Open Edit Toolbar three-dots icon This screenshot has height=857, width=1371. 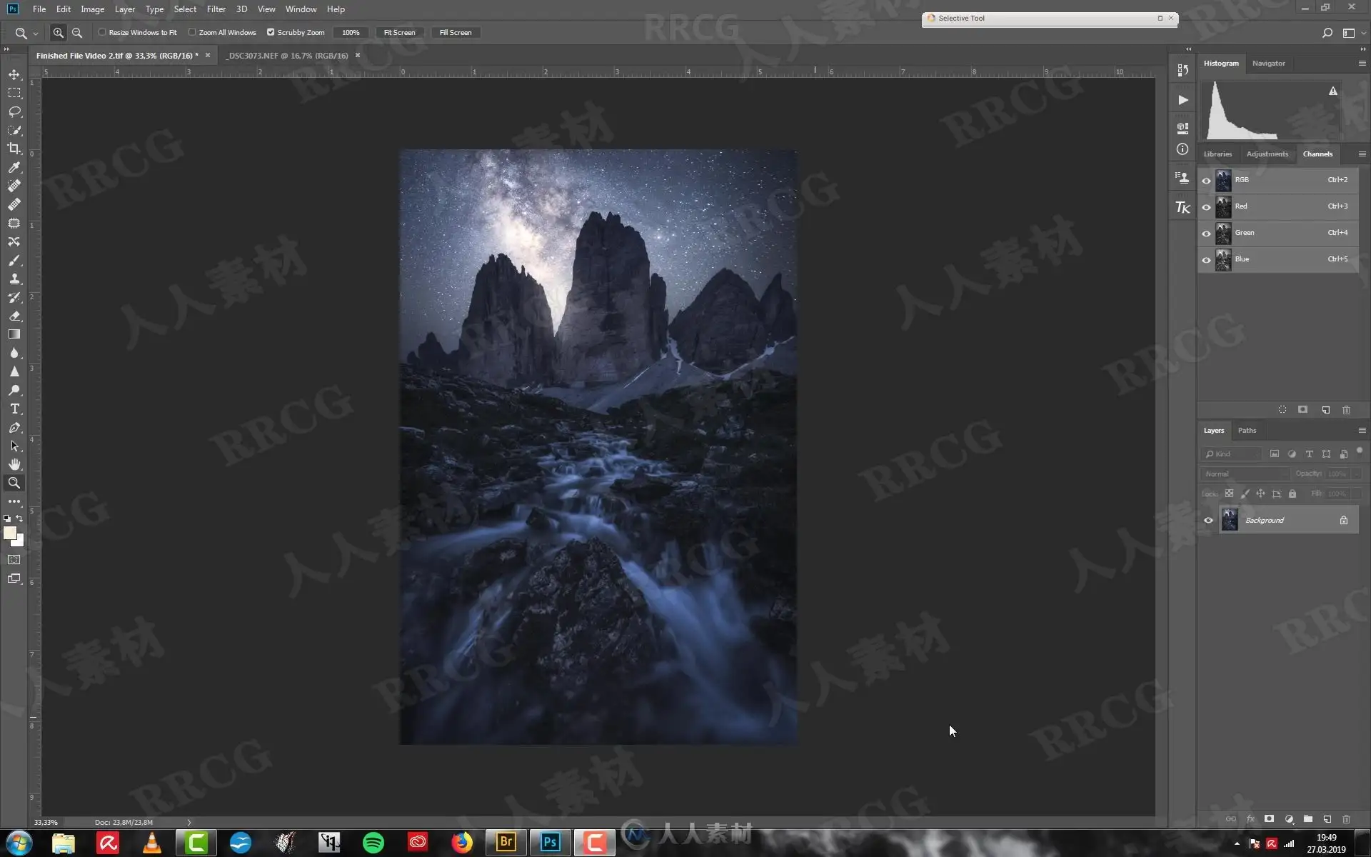[x=14, y=501]
